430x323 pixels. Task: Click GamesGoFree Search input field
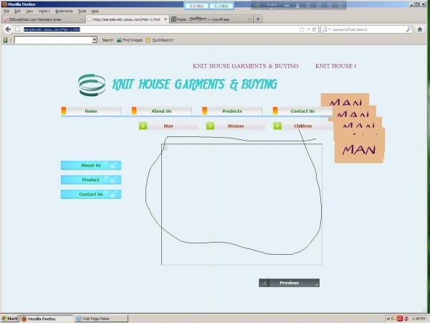368,29
